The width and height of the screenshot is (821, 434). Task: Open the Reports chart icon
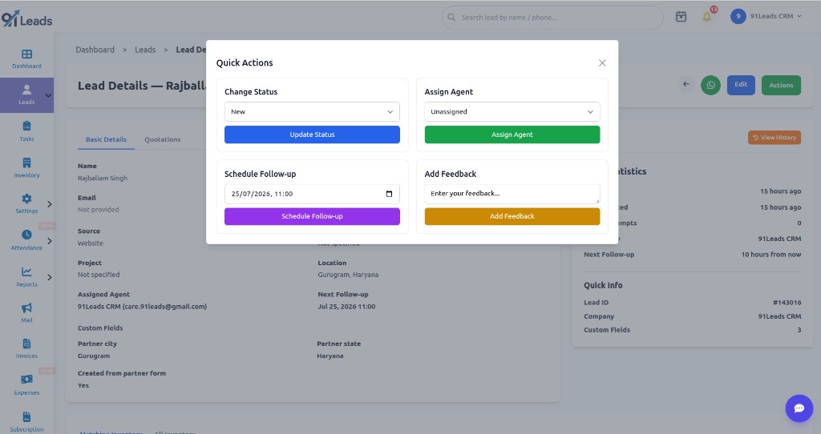26,272
